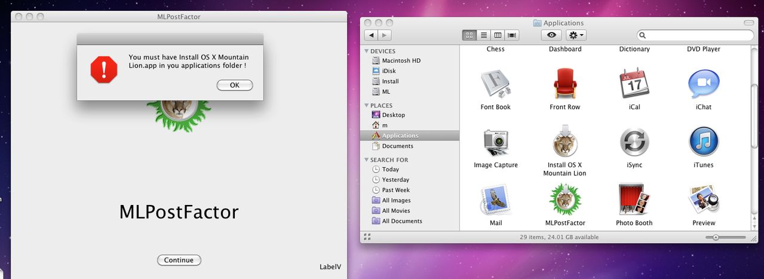Collapse the DEVICES sidebar section
764x279 pixels.
click(366, 51)
